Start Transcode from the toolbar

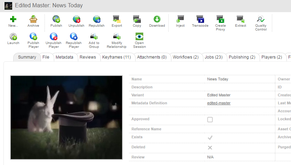pyautogui.click(x=200, y=19)
